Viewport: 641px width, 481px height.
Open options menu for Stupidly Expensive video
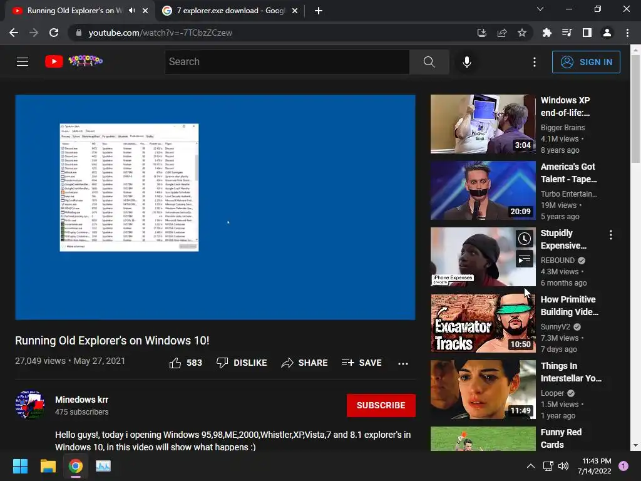611,235
